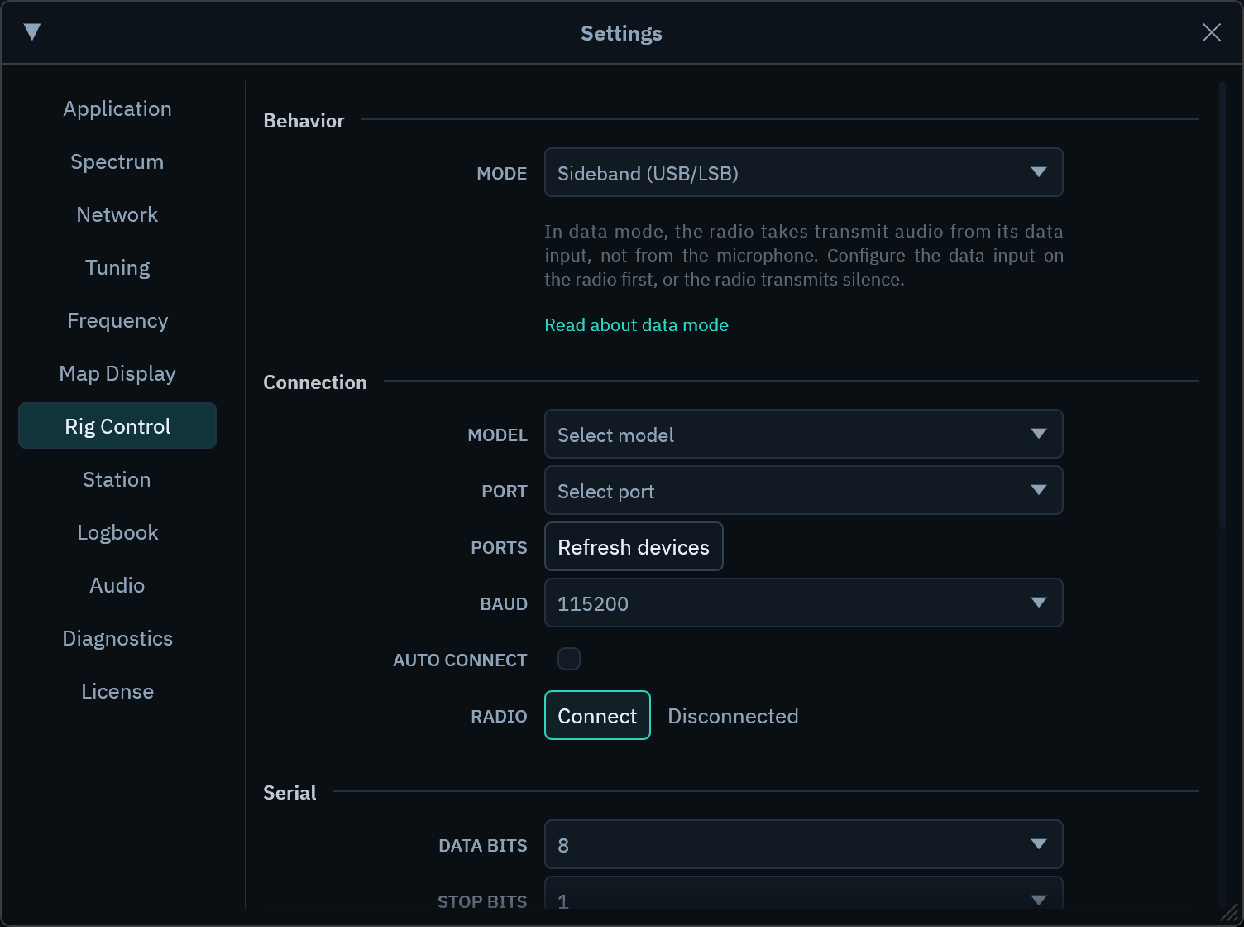1244x927 pixels.
Task: Open the Logbook settings tab
Action: pos(117,532)
